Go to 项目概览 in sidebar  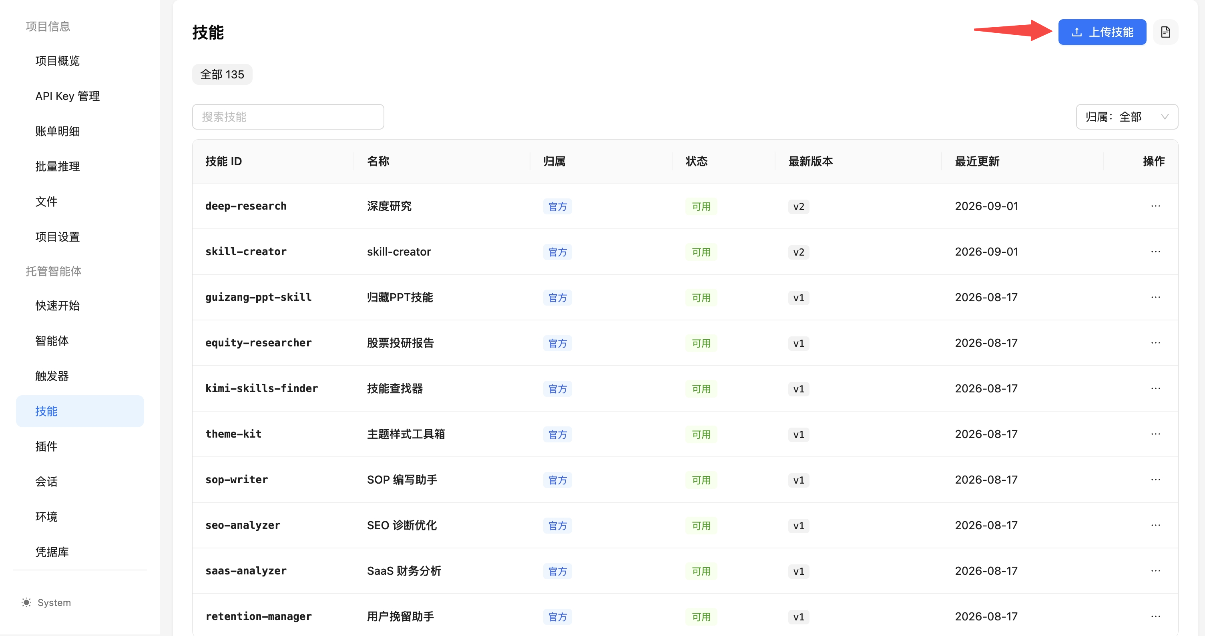80,61
